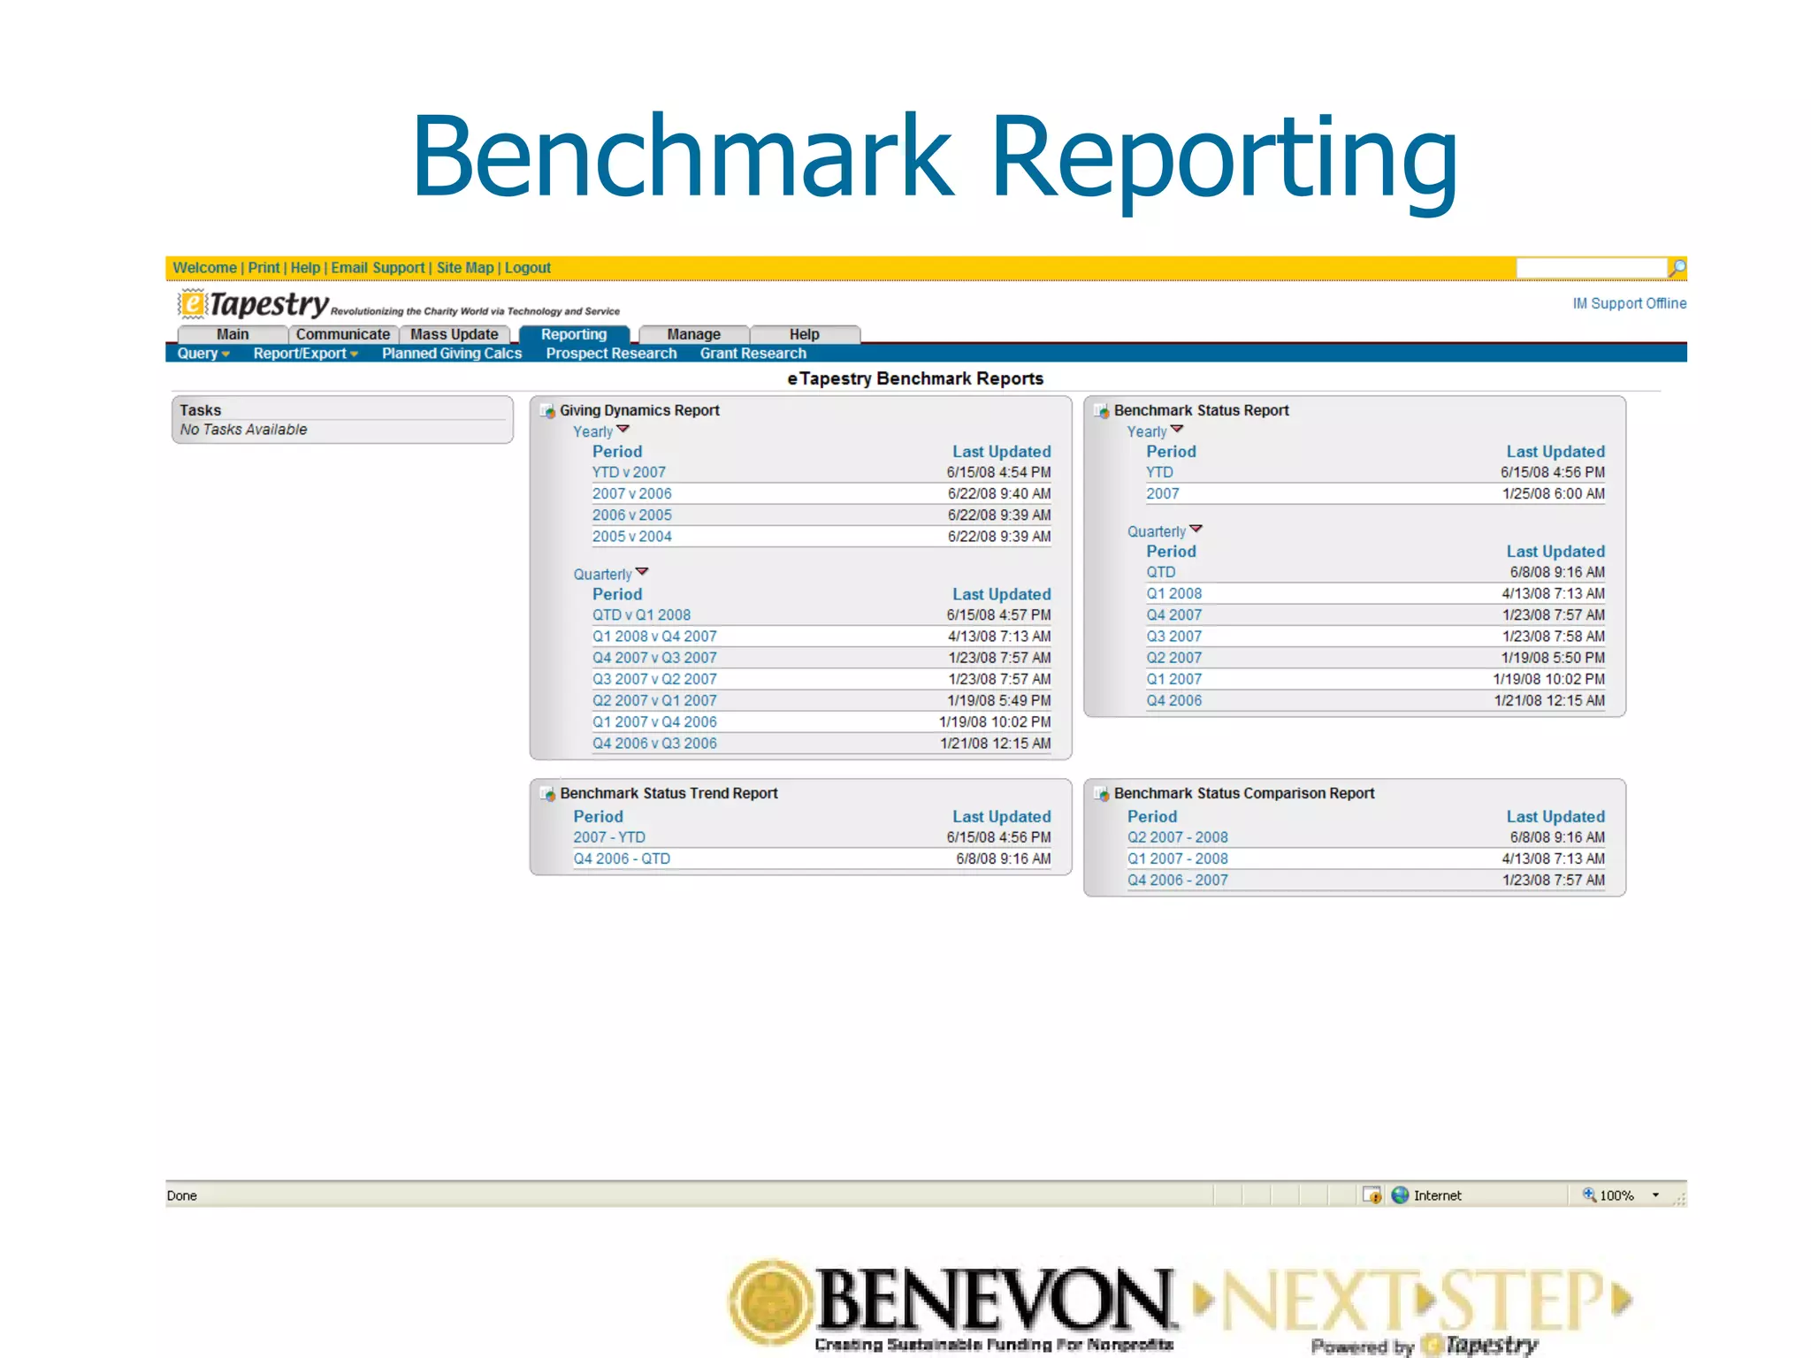1811x1358 pixels.
Task: Click the Giving Dynamics Report icon
Action: (548, 411)
